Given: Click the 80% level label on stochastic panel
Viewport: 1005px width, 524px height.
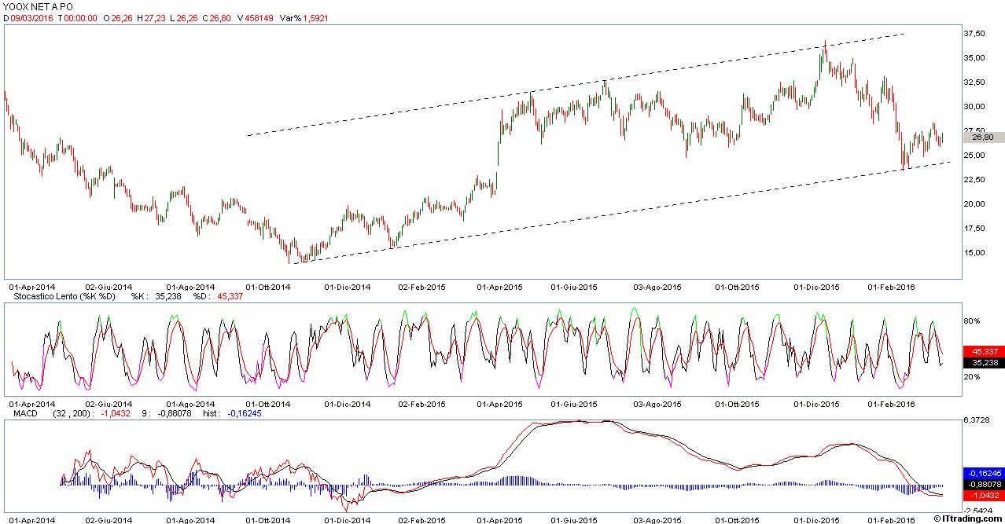Looking at the screenshot, I should click(x=972, y=321).
